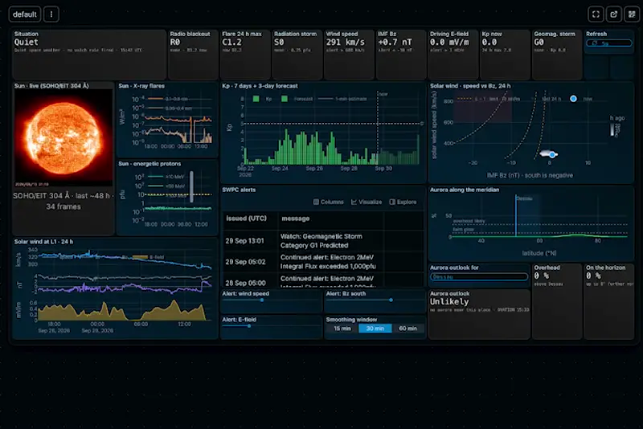This screenshot has width=643, height=429.
Task: Click the Overhead 0 % card
Action: tap(557, 301)
